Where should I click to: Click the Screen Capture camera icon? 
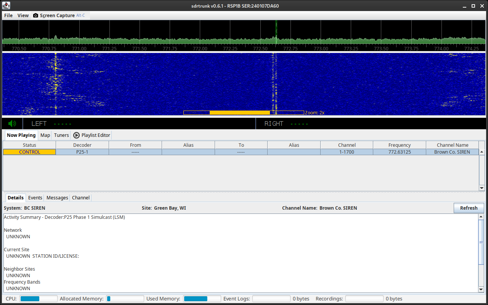tap(36, 16)
